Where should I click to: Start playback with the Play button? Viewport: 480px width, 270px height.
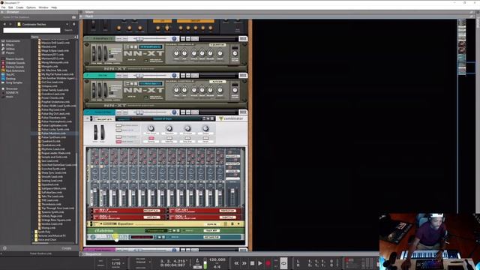pos(260,263)
